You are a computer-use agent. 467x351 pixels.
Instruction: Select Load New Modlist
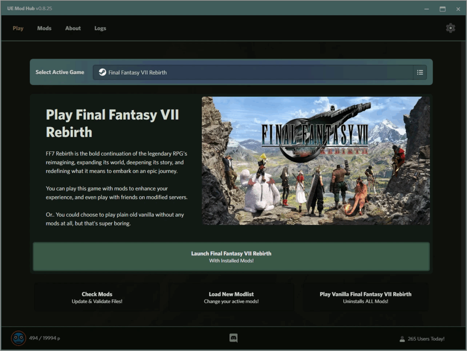(x=231, y=298)
